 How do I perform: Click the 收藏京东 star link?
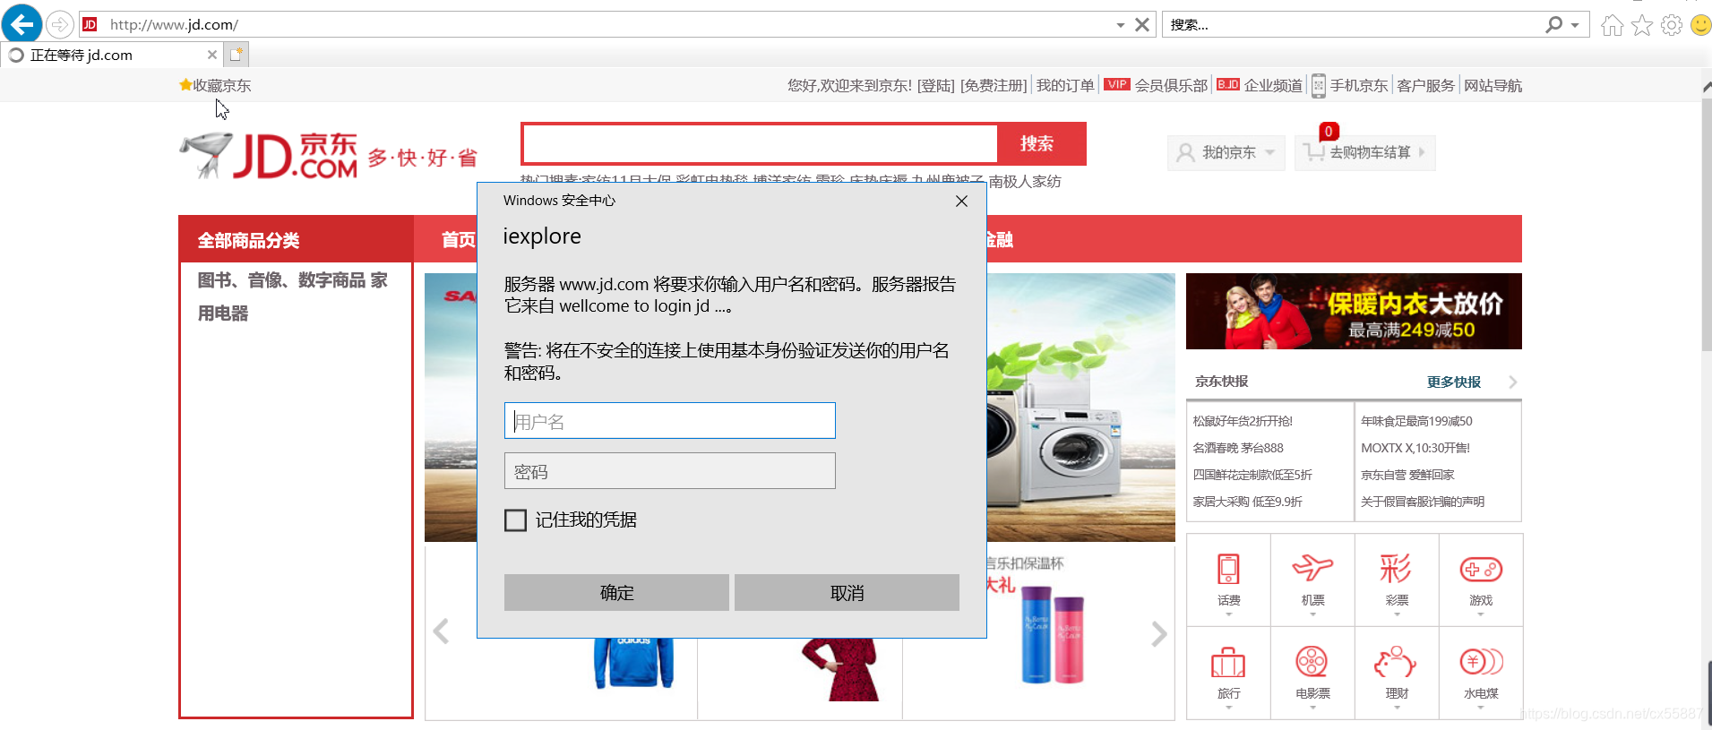click(x=215, y=85)
